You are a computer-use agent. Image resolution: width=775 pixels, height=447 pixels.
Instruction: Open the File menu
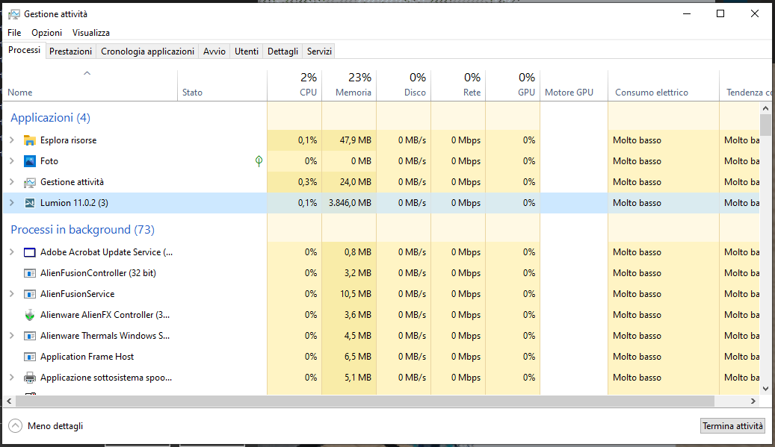pos(14,33)
